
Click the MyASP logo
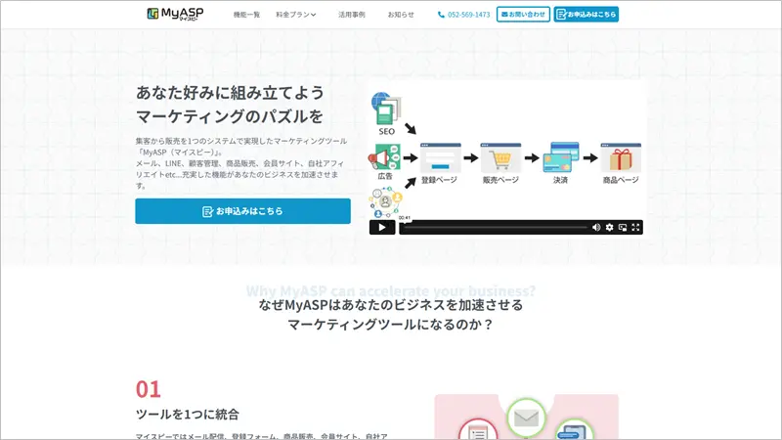coord(175,14)
